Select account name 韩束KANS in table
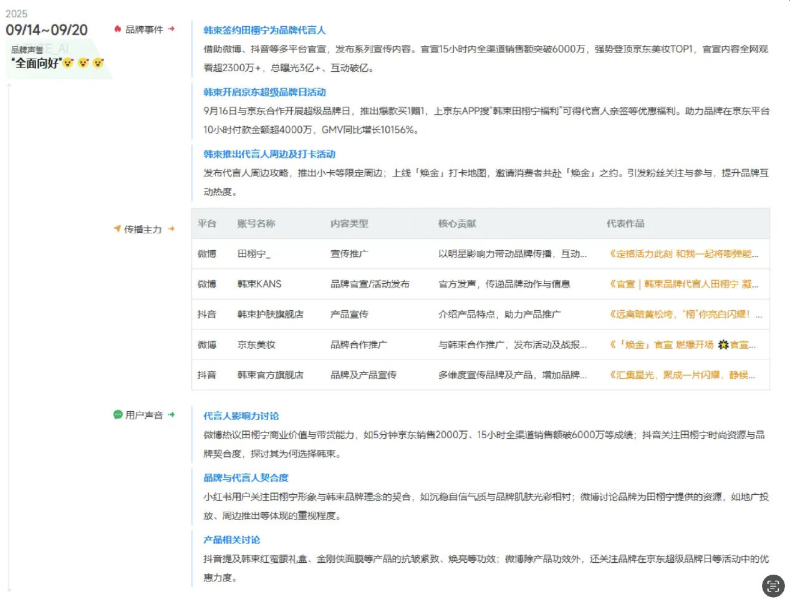The image size is (790, 599). (259, 284)
